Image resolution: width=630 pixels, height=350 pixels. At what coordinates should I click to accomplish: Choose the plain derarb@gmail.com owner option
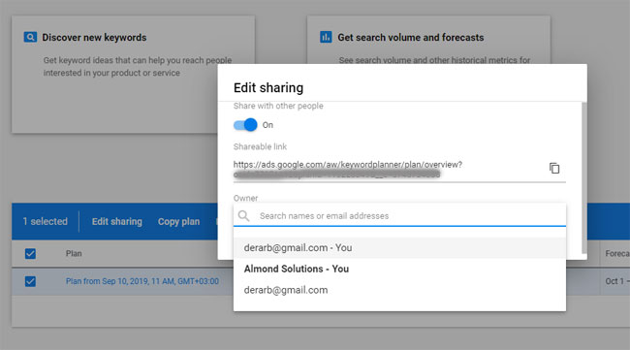click(x=399, y=290)
